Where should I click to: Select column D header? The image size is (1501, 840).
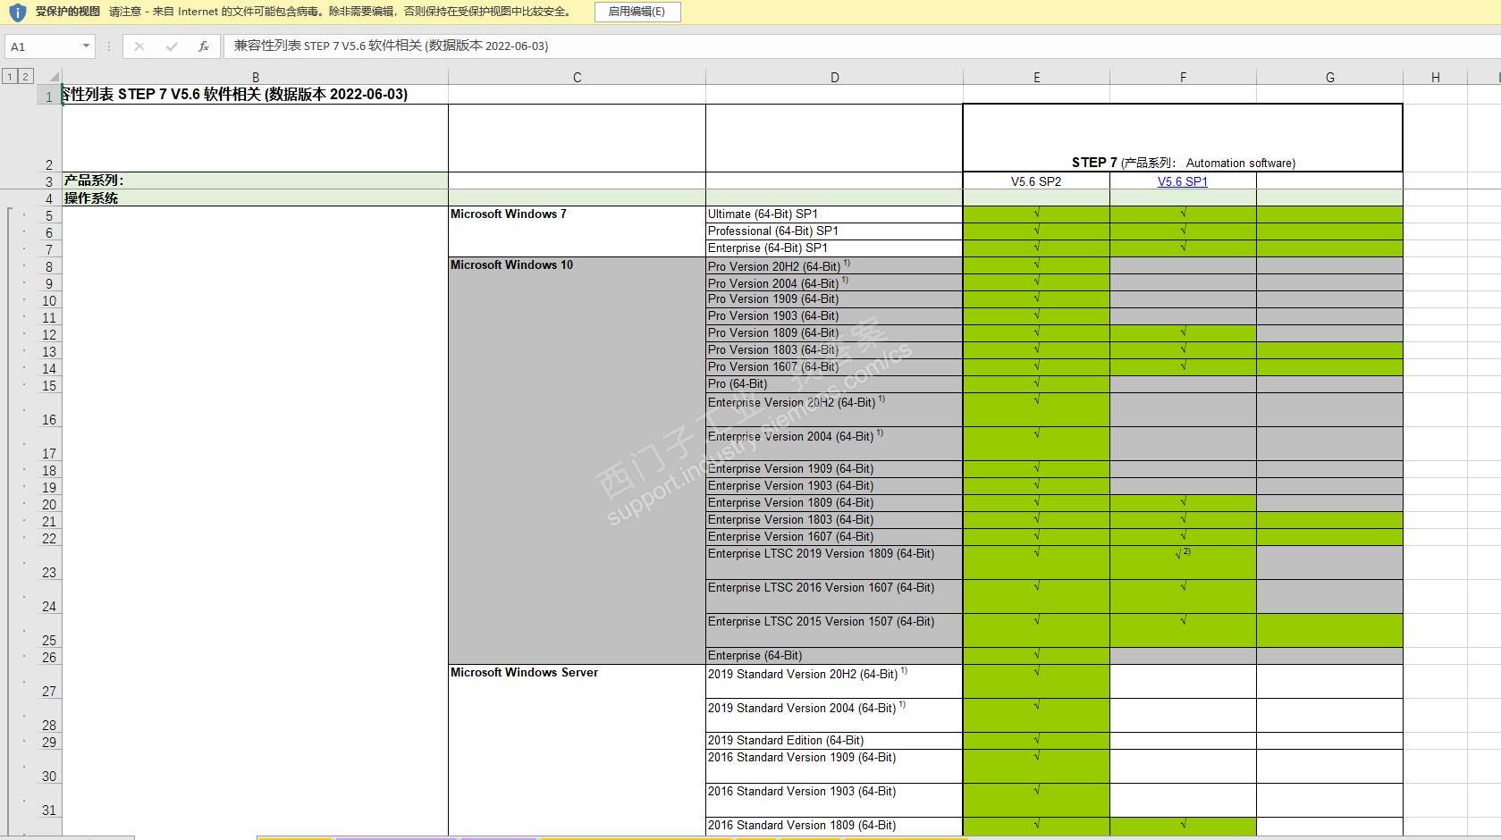834,78
